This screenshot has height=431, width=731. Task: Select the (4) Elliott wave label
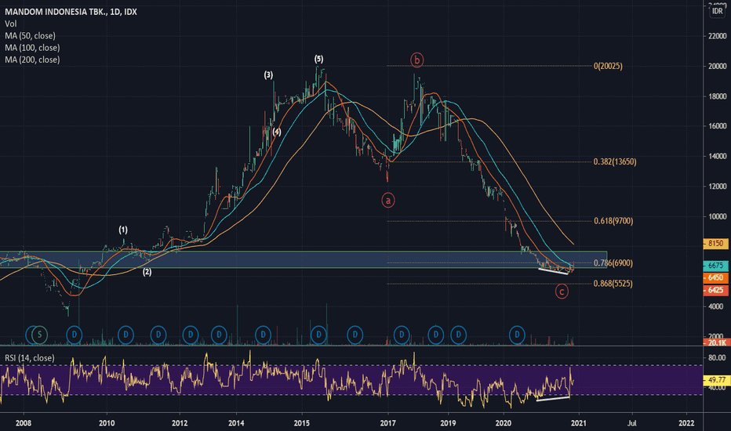coord(277,132)
